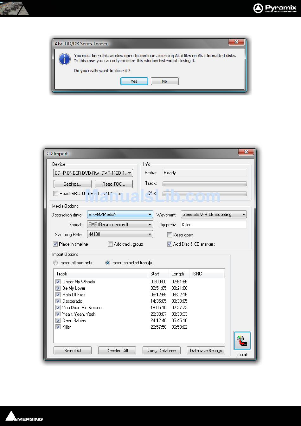Click the CD Import icon button
Viewport: 301px width, 426px height.
(242, 341)
